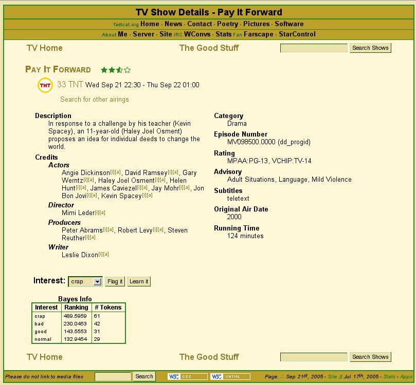416x385 pixels.
Task: Click the bad row in Bayes Info
Action: click(x=79, y=323)
